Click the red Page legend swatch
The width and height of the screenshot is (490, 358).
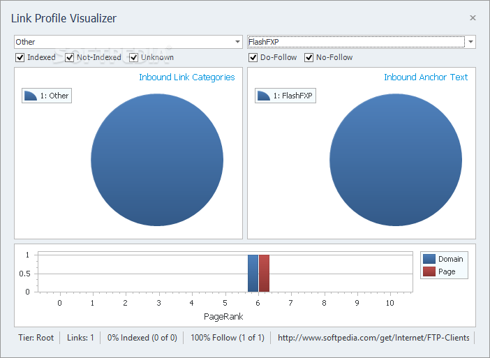coord(429,271)
